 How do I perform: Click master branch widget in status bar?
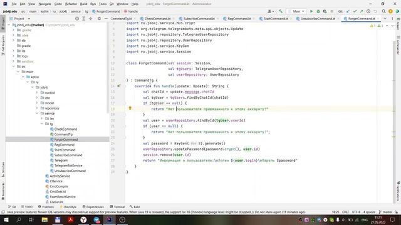click(x=385, y=212)
